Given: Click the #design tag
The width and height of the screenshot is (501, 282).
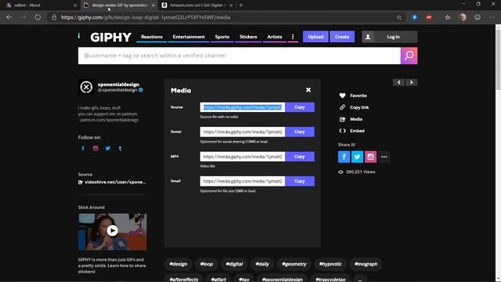Looking at the screenshot, I should pos(178,264).
